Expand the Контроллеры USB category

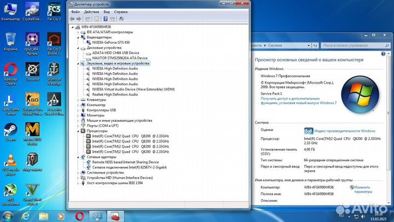click(x=78, y=110)
